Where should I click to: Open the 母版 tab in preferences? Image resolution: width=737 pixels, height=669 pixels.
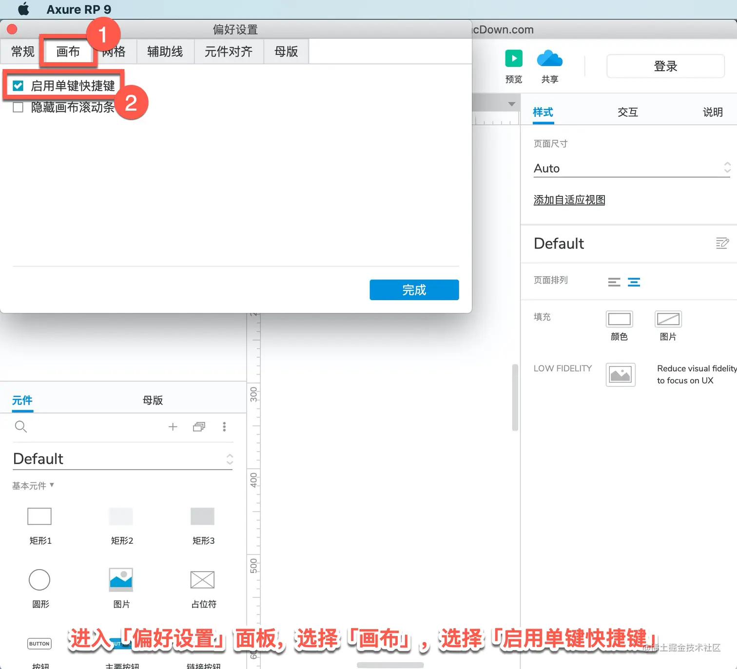[x=286, y=51]
